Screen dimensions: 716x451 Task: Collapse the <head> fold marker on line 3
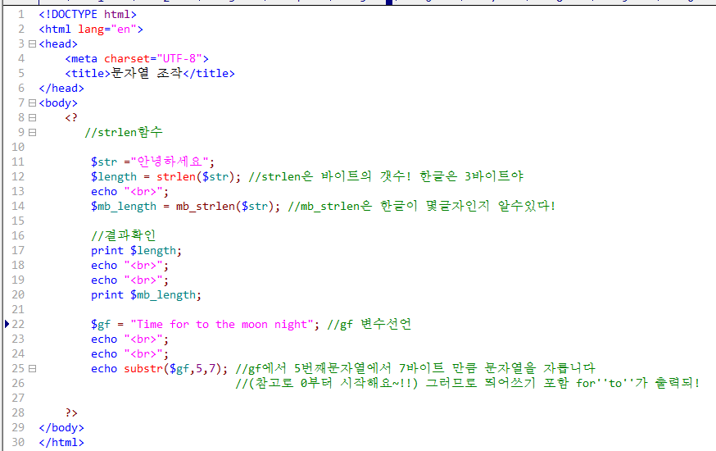(32, 43)
